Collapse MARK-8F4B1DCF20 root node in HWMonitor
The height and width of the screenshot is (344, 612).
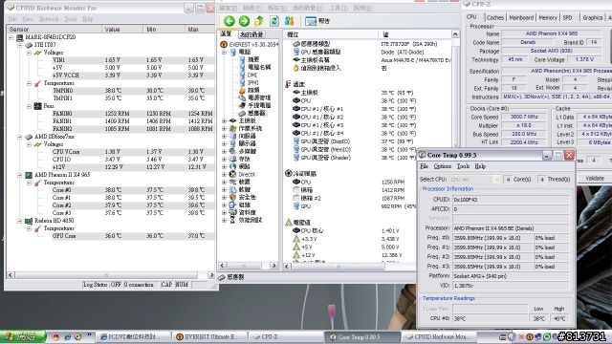11,37
